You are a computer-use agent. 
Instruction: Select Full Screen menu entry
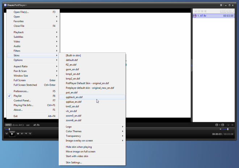[x=33, y=80]
